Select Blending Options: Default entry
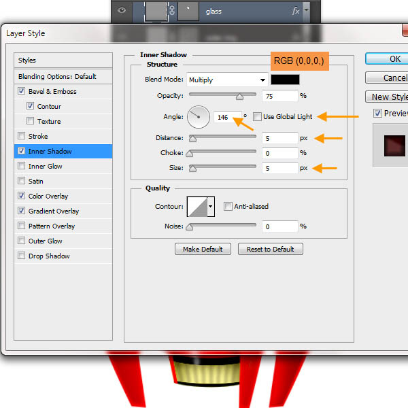408x408 pixels. click(x=57, y=77)
